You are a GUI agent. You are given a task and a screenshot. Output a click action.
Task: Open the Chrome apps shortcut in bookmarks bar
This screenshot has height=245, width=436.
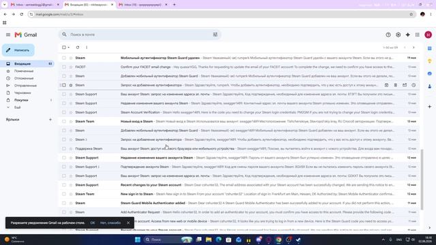[x=5, y=22]
